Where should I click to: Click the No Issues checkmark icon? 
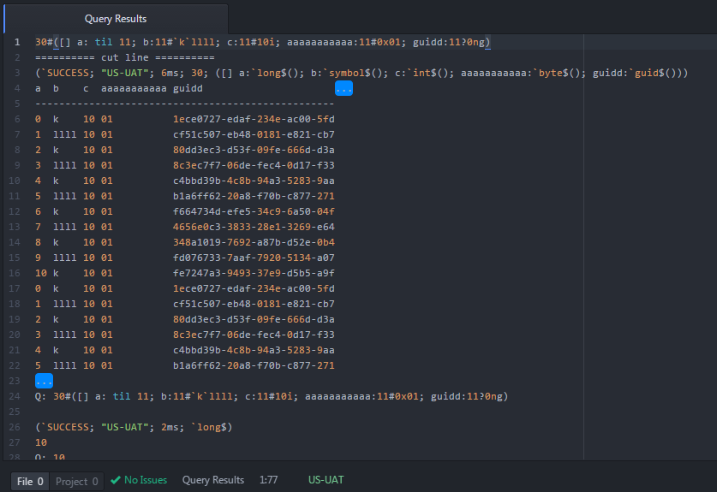click(x=116, y=480)
